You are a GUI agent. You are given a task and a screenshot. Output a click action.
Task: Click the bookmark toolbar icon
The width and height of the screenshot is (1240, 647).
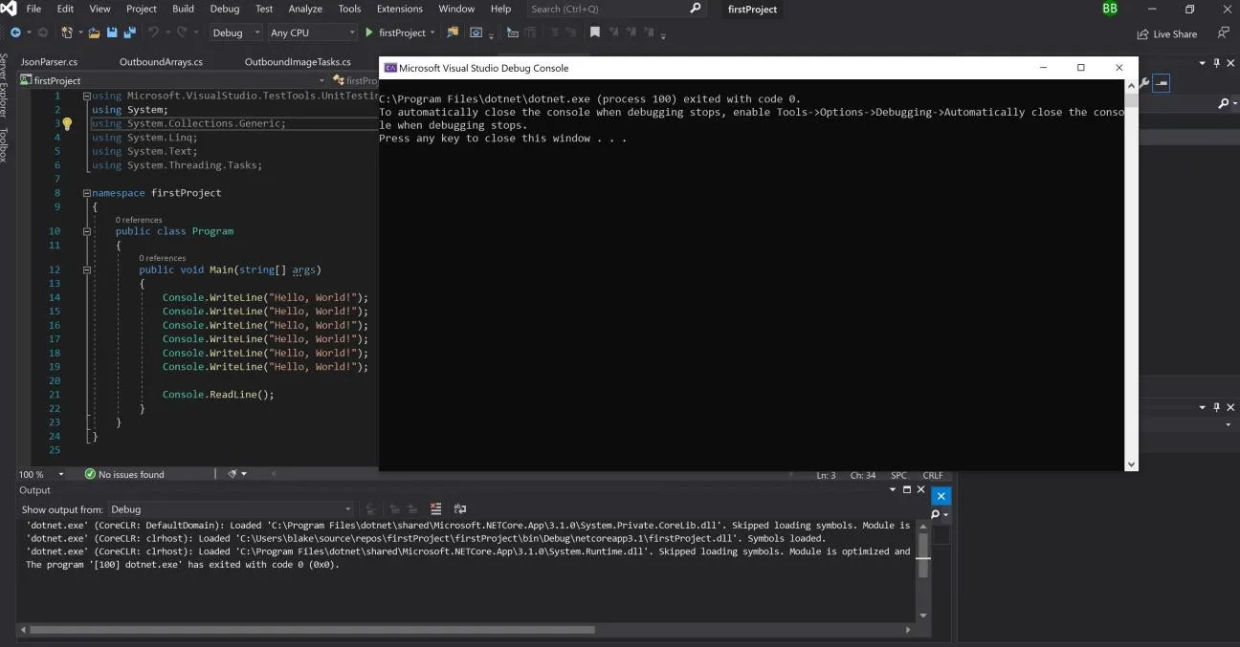pos(595,32)
